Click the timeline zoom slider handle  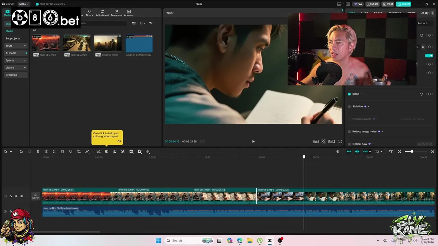click(x=412, y=151)
